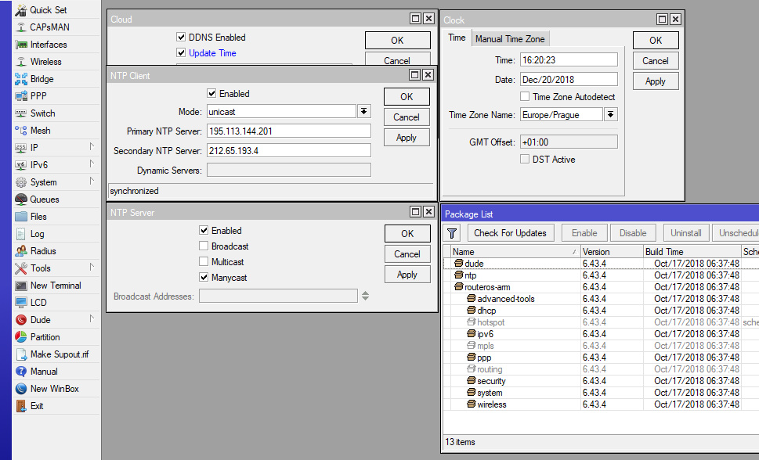This screenshot has width=759, height=460.
Task: Open New Terminal icon in sidebar
Action: coord(21,286)
